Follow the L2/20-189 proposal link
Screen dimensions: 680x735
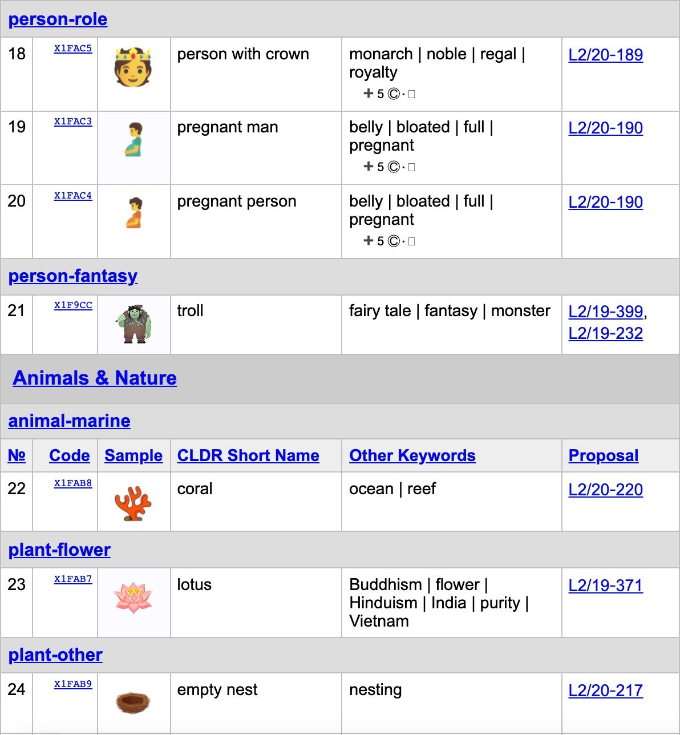point(606,55)
